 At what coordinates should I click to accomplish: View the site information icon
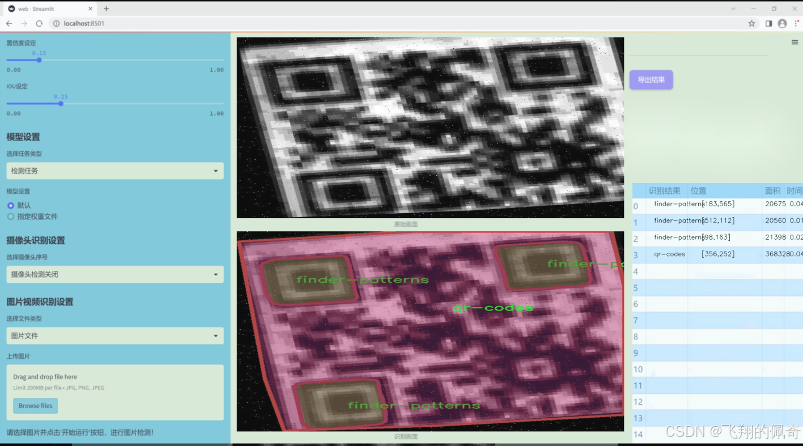point(56,23)
